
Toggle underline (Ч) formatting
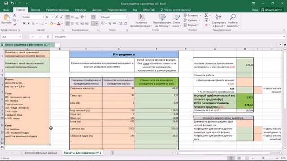(x=33, y=24)
